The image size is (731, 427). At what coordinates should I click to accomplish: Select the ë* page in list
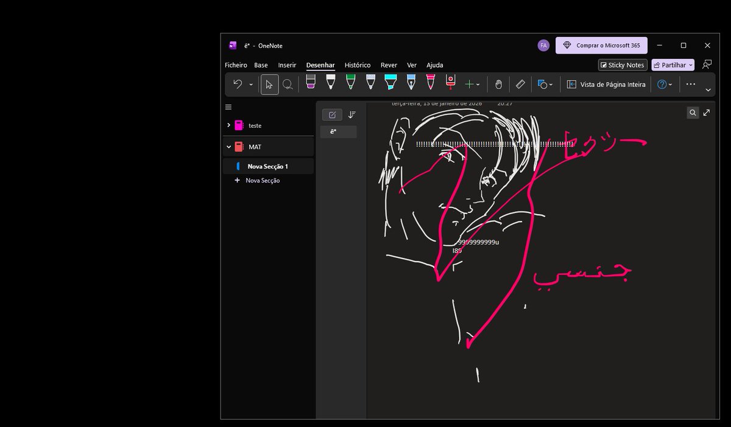(x=339, y=131)
